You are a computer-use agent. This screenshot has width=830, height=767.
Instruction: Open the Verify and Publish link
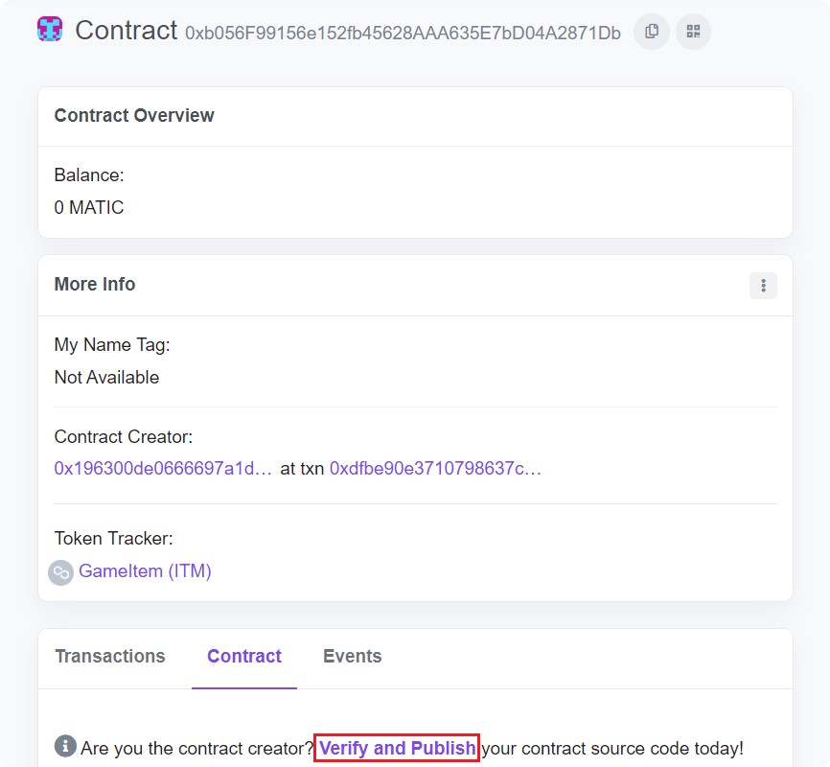397,748
